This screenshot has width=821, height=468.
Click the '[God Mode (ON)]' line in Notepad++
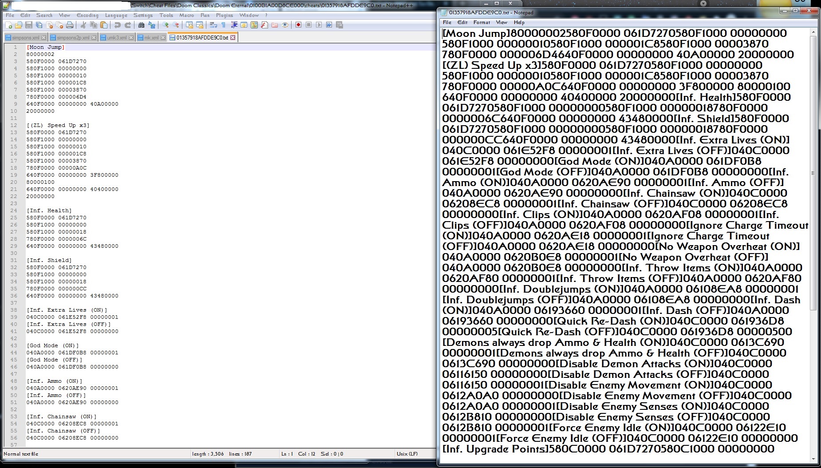[x=53, y=345]
